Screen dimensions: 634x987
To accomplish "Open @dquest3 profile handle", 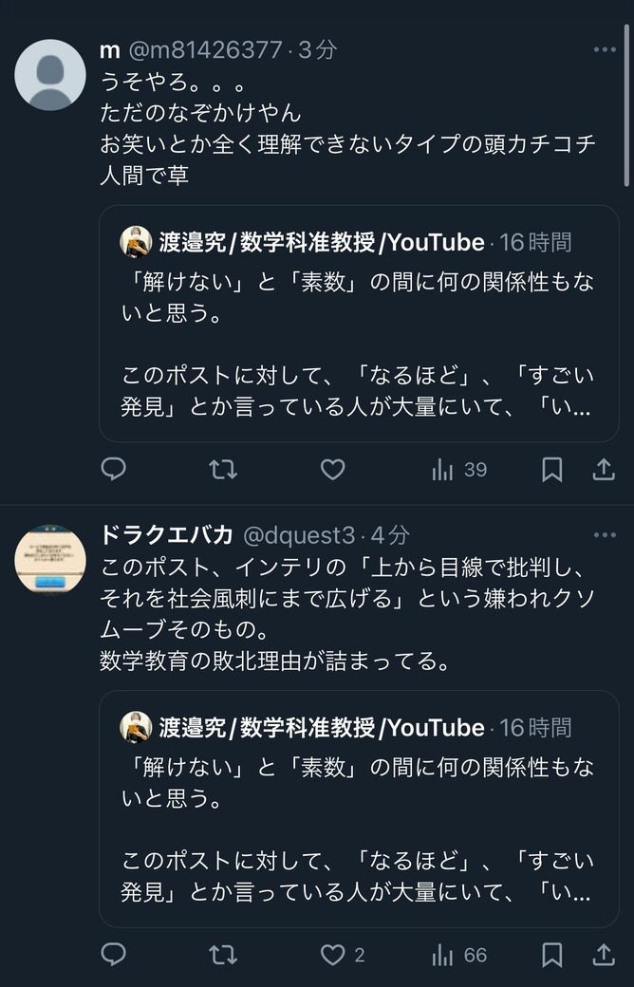I will coord(299,535).
